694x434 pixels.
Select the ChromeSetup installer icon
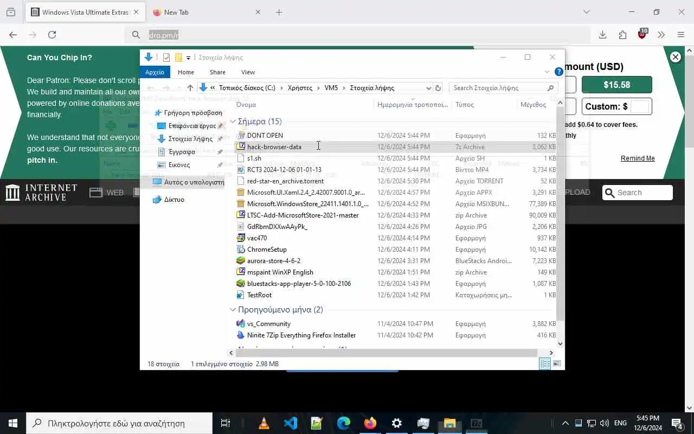click(x=241, y=249)
